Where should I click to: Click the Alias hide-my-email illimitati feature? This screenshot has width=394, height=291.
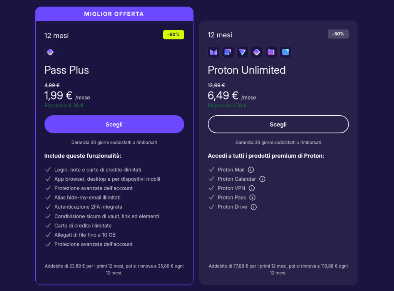87,198
